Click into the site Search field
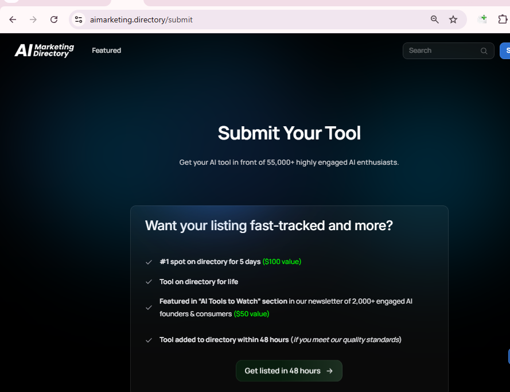The image size is (510, 392). 442,51
